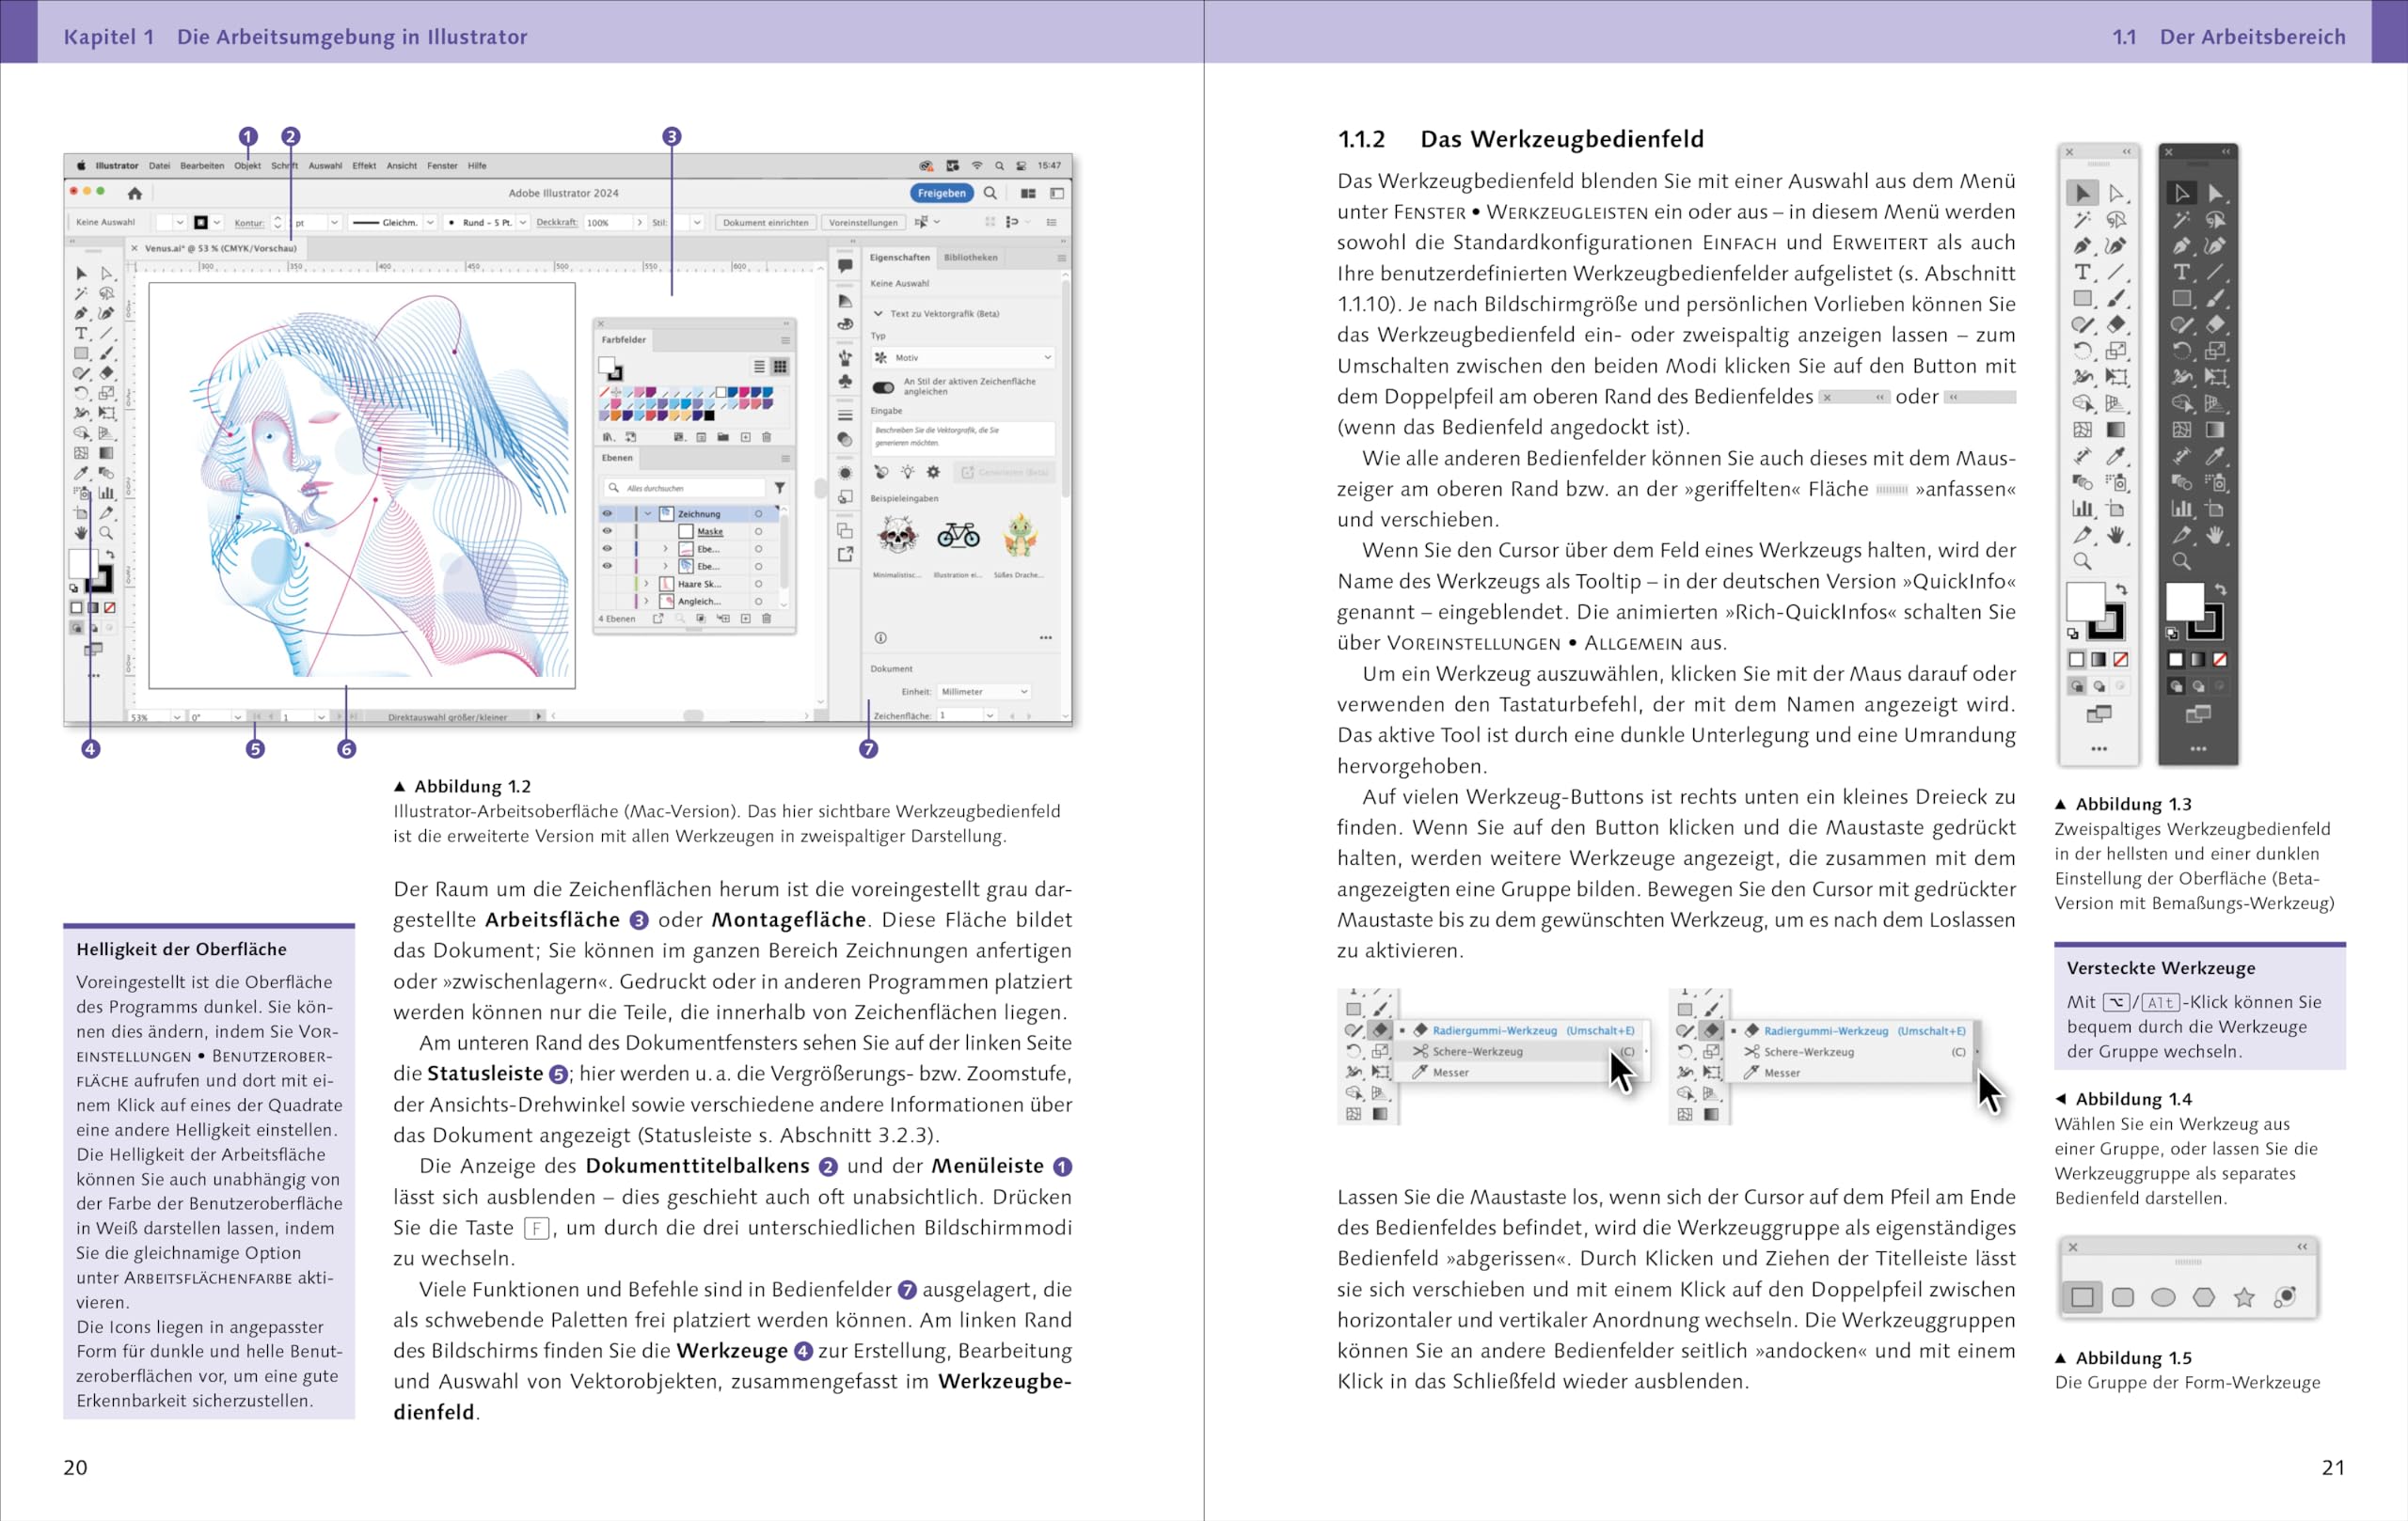Select the Gradient tool in the dark toolbar
The width and height of the screenshot is (2408, 1521).
[2215, 430]
